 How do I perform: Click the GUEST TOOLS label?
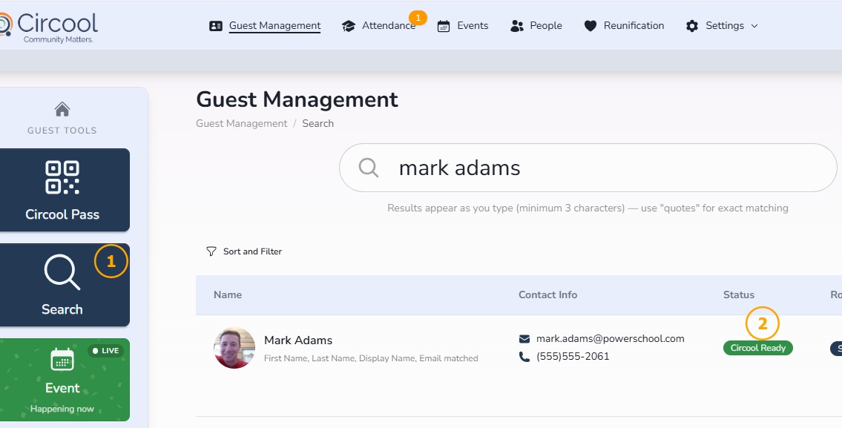coord(62,131)
